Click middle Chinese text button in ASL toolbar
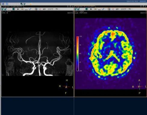147x115 pixels. pyautogui.click(x=124, y=9)
